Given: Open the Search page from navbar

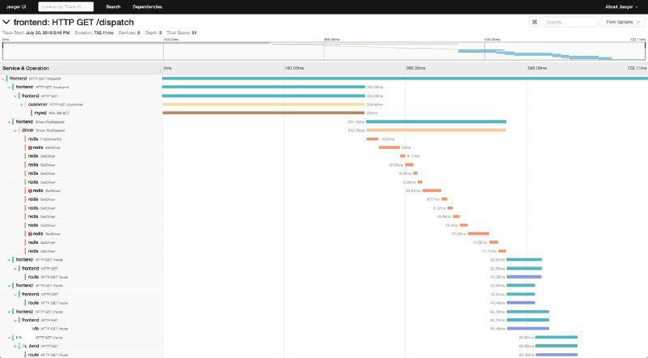Looking at the screenshot, I should (113, 6).
